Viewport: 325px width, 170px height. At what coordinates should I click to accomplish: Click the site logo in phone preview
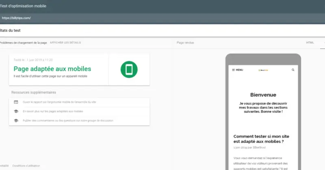click(263, 70)
